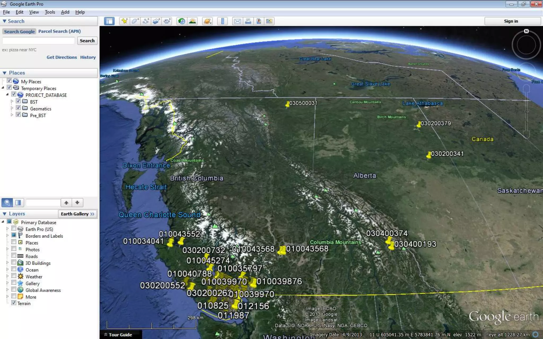The width and height of the screenshot is (543, 339).
Task: Show historical imagery clock icon
Action: pyautogui.click(x=182, y=21)
